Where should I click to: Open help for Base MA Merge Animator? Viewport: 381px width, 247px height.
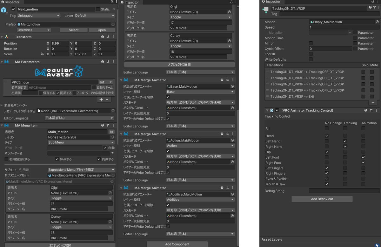click(222, 80)
